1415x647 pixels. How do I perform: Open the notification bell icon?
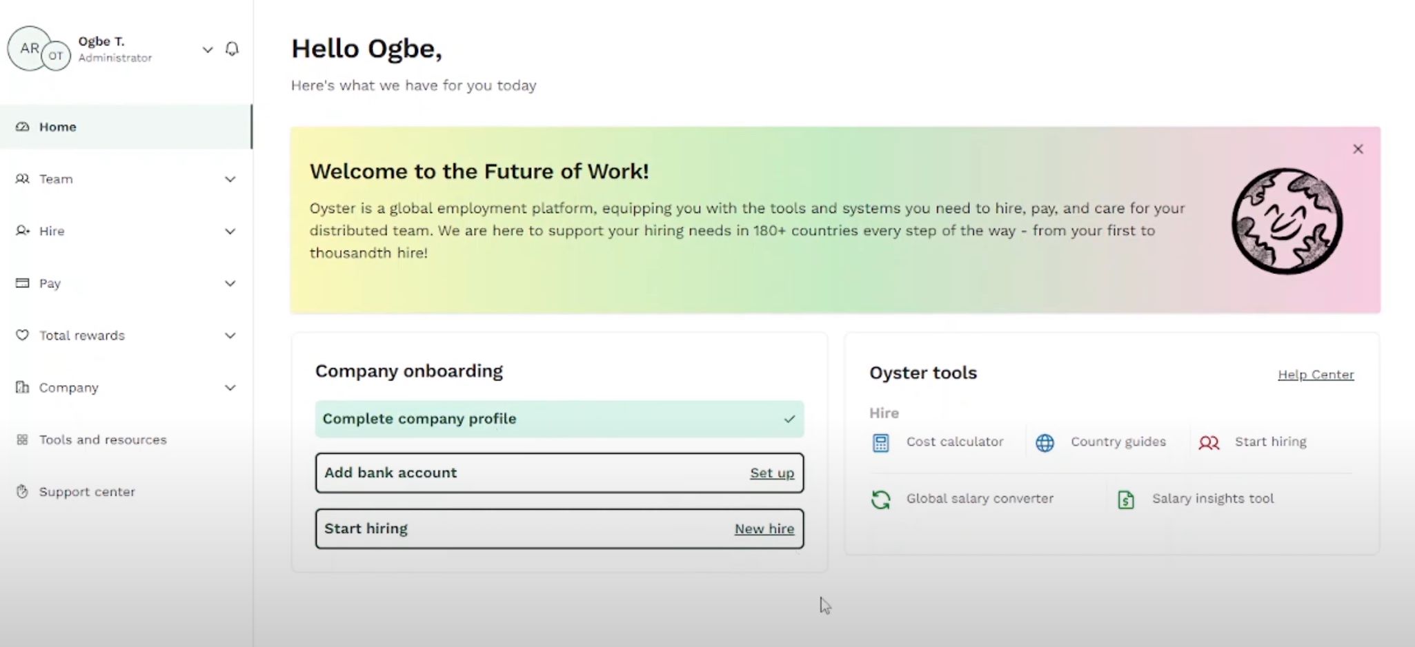point(232,49)
